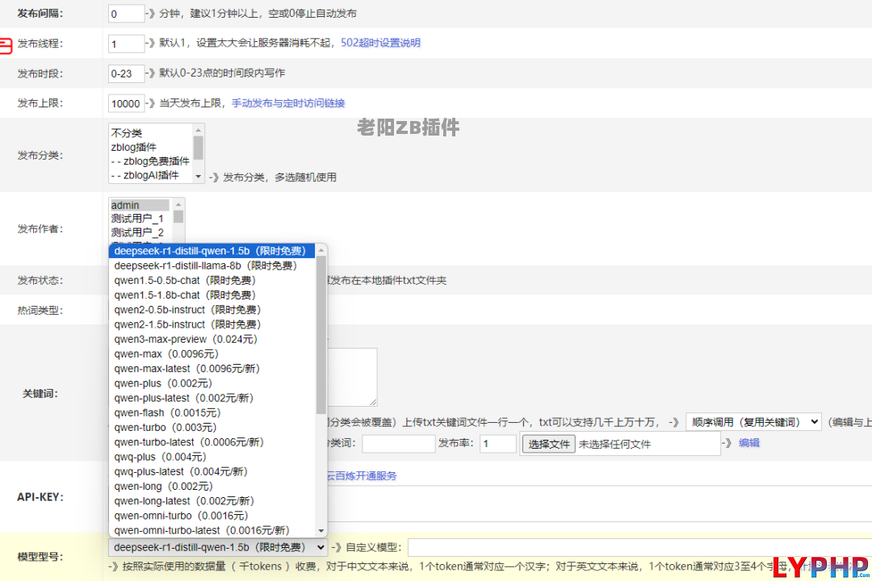The image size is (872, 581).
Task: Click the 发布上限 input showing 10000
Action: (126, 103)
